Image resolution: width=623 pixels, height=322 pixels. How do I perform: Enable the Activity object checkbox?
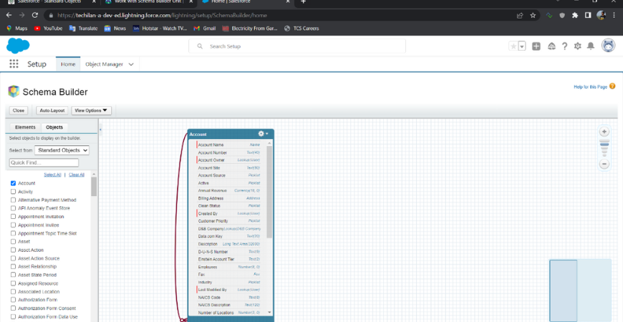(14, 192)
